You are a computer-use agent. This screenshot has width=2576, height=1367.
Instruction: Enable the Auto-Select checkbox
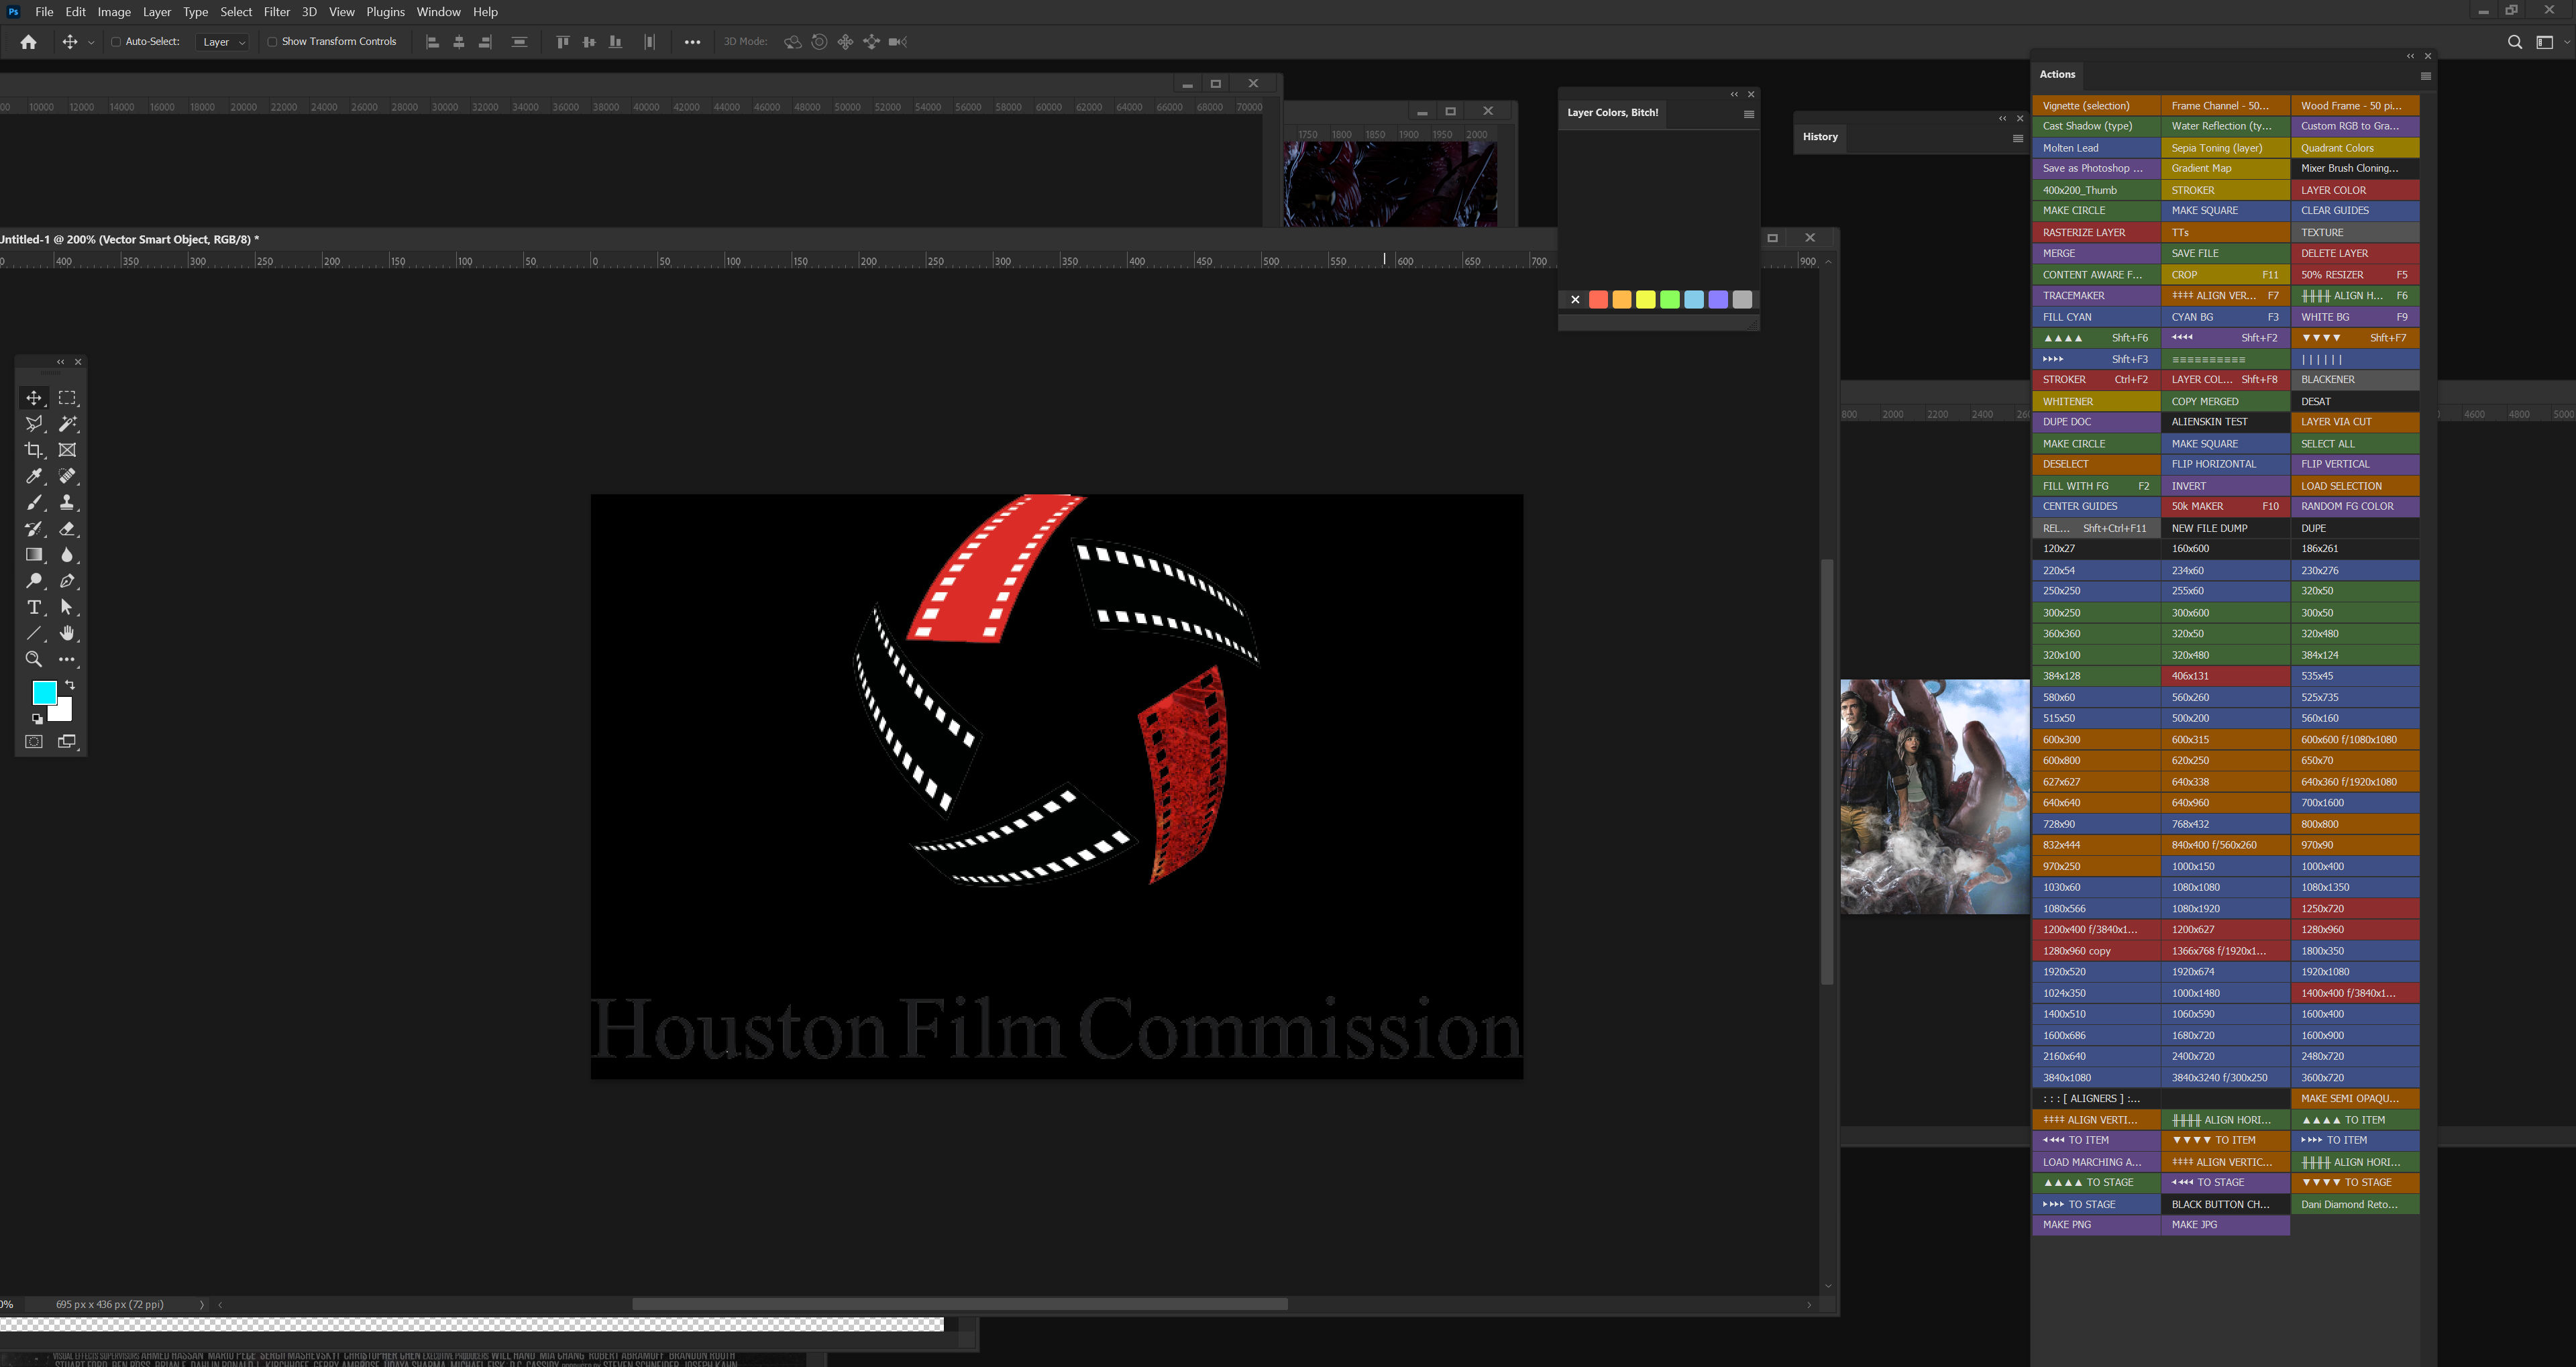point(116,42)
